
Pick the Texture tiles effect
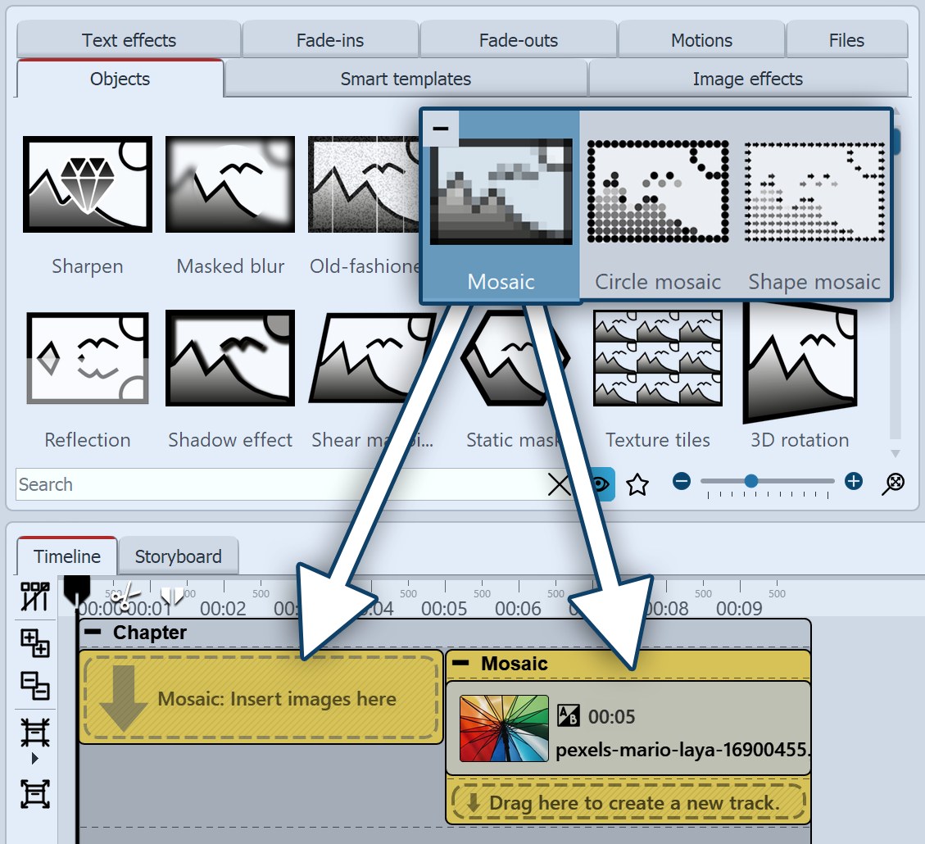click(658, 358)
